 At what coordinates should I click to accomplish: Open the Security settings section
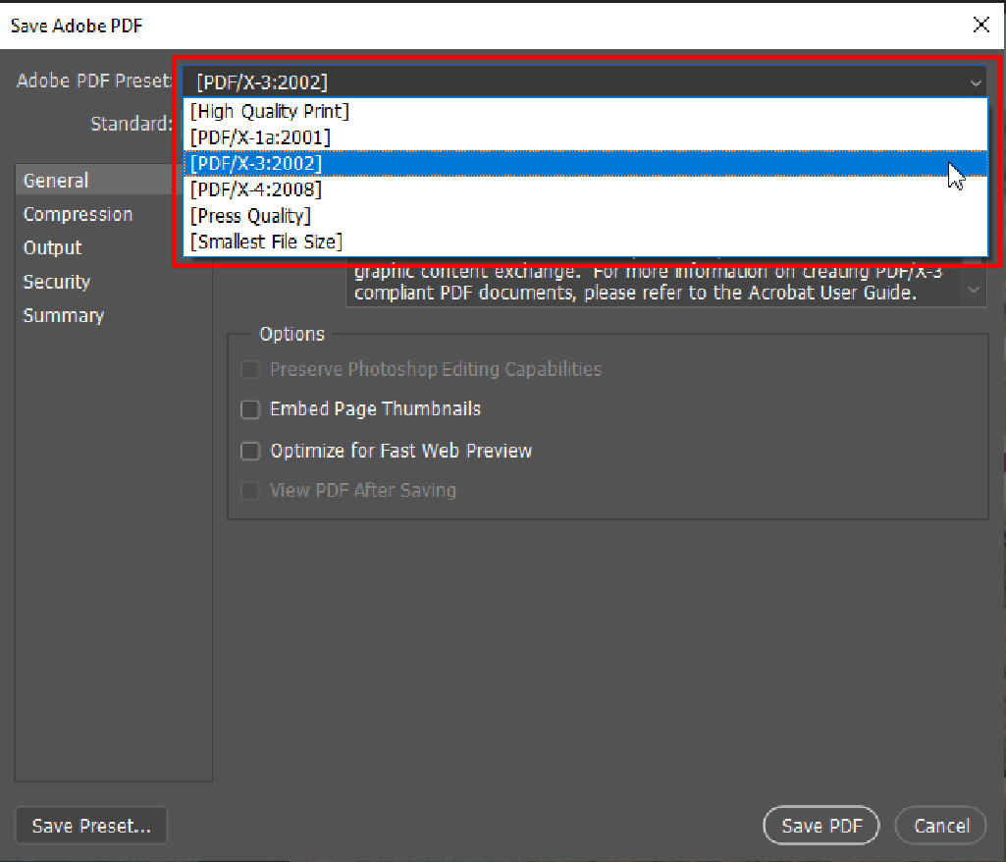pyautogui.click(x=57, y=282)
